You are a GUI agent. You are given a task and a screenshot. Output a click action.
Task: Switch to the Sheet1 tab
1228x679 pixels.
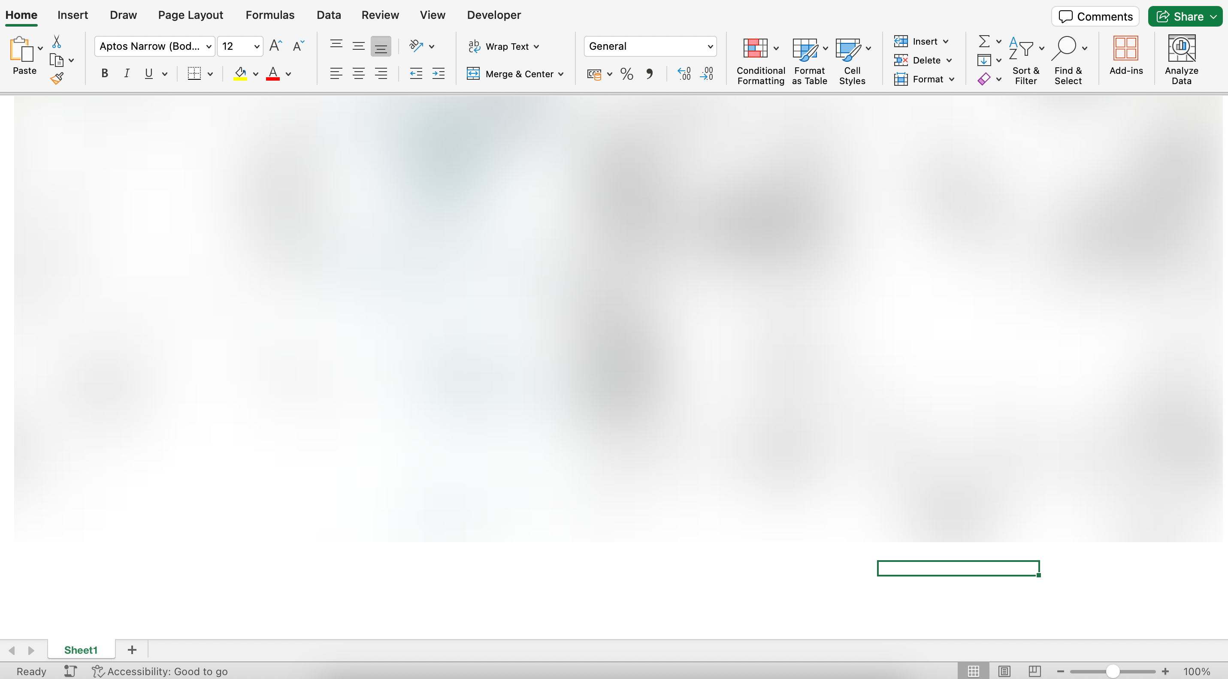click(81, 650)
